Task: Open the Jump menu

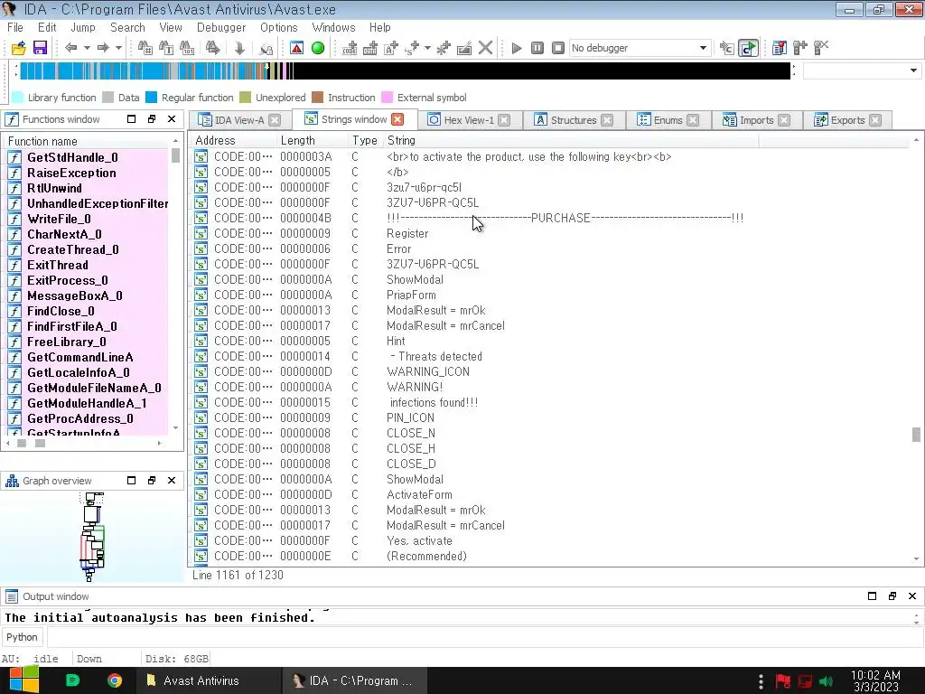Action: 82,27
